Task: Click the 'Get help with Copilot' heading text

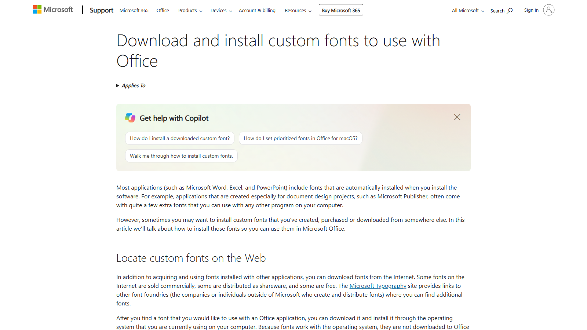Action: click(174, 118)
